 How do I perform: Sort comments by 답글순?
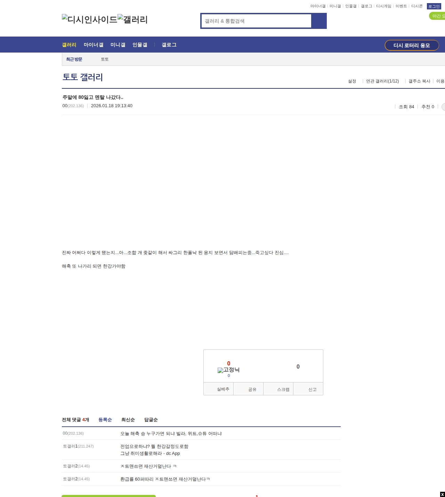pos(151,420)
